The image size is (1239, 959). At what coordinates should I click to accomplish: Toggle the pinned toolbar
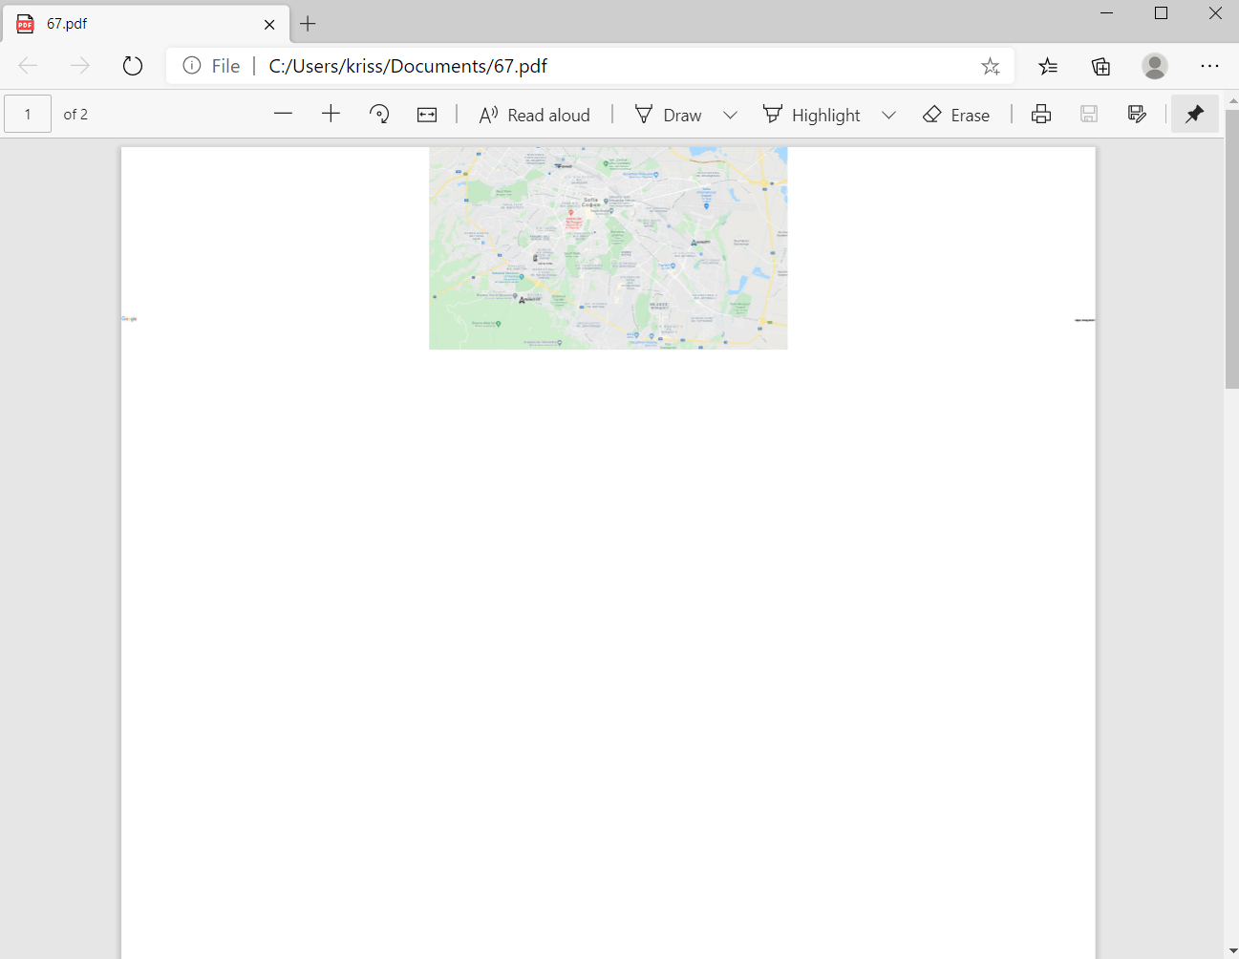click(x=1194, y=114)
